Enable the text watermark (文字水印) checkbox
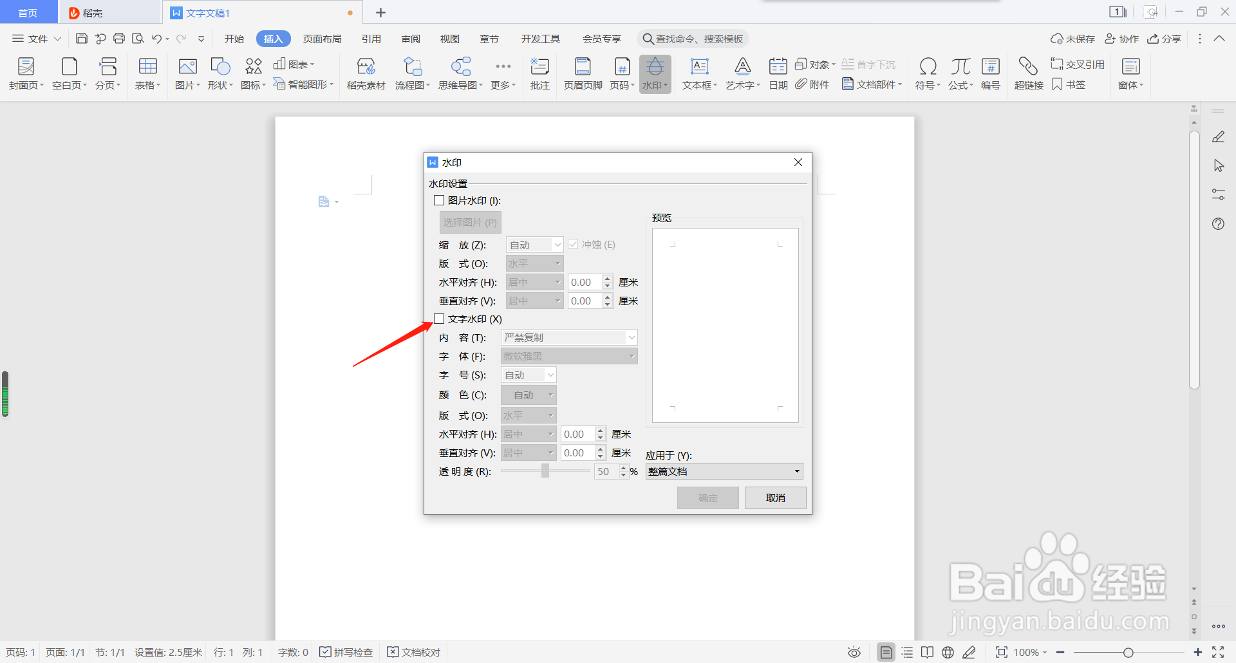The image size is (1236, 663). coord(439,319)
